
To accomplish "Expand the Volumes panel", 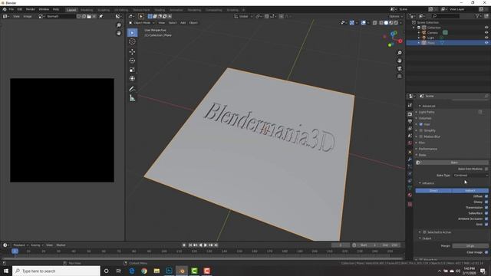I will coord(425,118).
